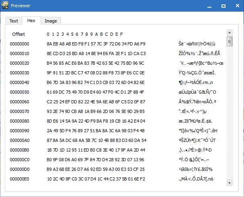The width and height of the screenshot is (244, 197).
Task: Click hex bytes starting with 9F 91 51
Action: pyautogui.click(x=96, y=73)
